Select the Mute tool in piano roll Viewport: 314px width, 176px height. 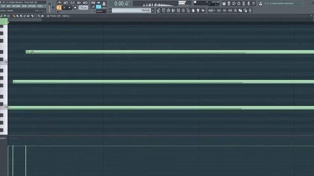(28, 16)
